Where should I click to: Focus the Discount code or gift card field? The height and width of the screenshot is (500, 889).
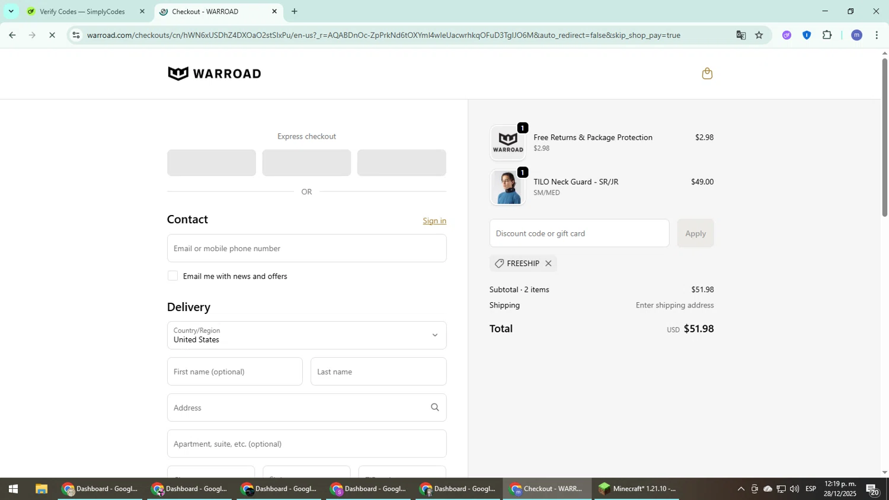[579, 233]
